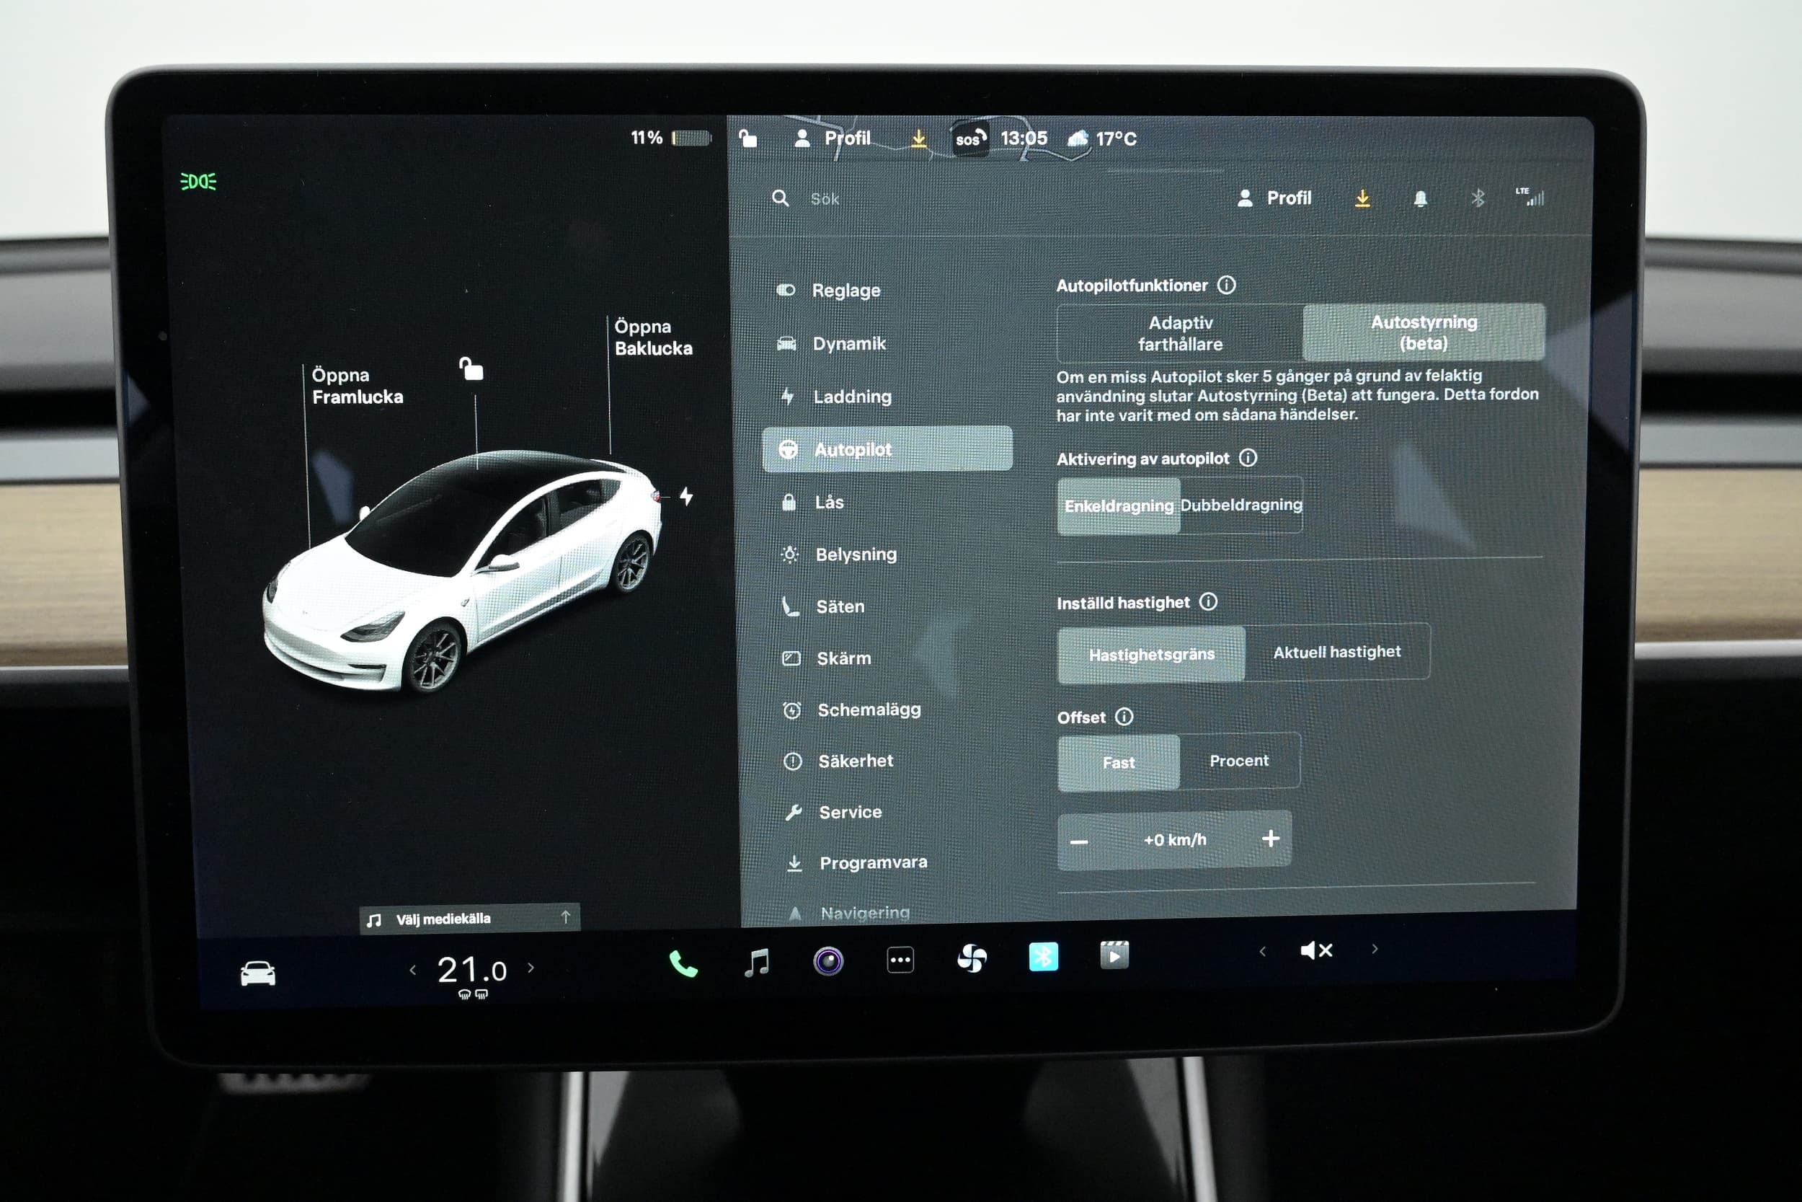Choose Dubbeldragning activation
1802x1202 pixels.
tap(1241, 505)
